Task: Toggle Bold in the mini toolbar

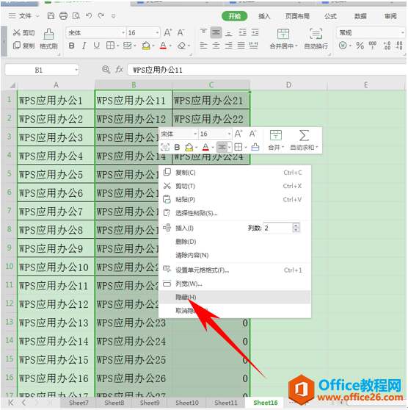Action: point(177,148)
